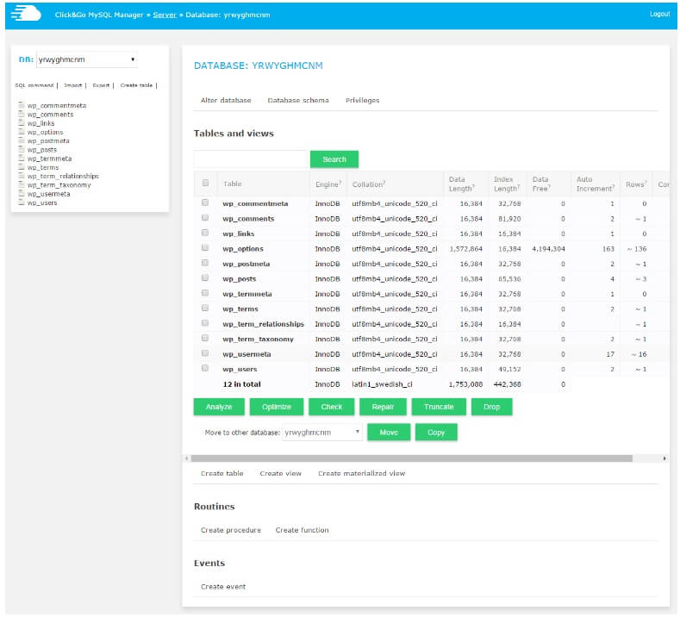This screenshot has width=680, height=617.
Task: Click the Truncate button
Action: [439, 407]
